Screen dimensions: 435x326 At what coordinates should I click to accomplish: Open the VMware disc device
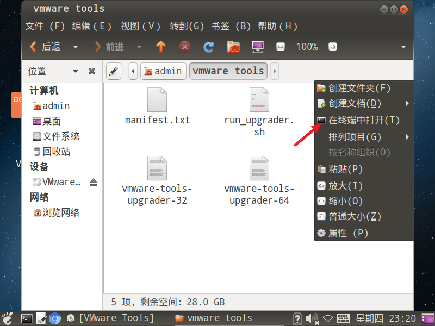click(x=57, y=182)
